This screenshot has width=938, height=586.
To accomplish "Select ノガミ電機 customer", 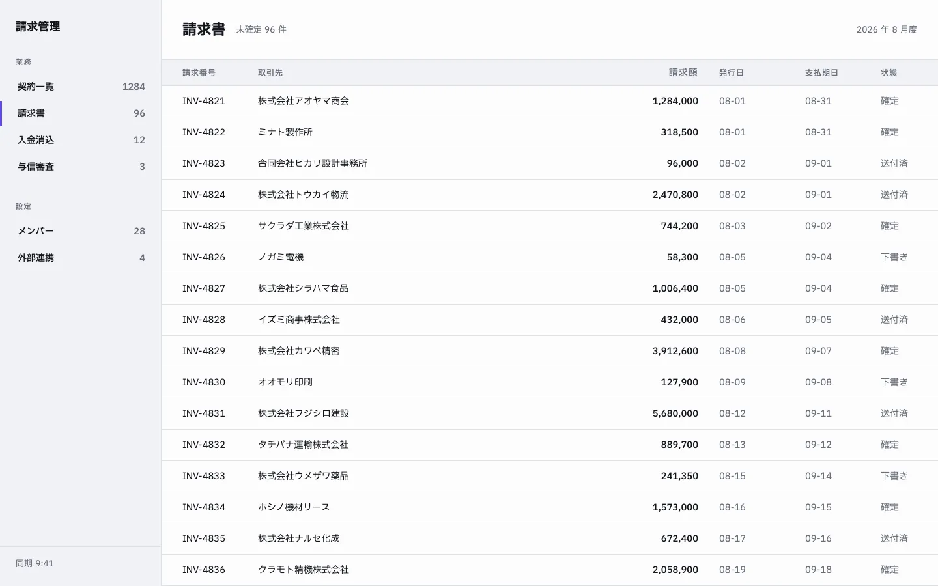I will click(281, 257).
